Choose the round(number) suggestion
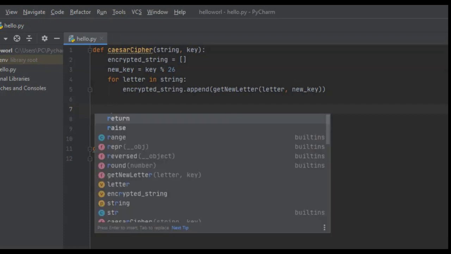Viewport: 451px width, 254px height. coord(210,165)
